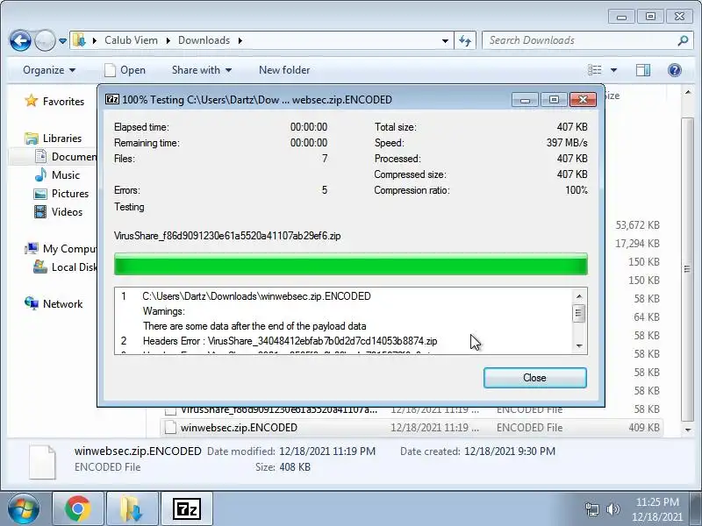Click the 7z icon in dialog title bar
This screenshot has height=526, width=702.
click(112, 99)
